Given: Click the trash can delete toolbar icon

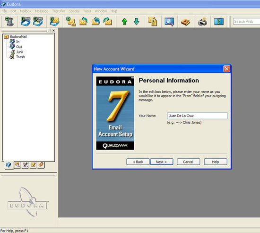Looking at the screenshot, I should pyautogui.click(x=9, y=21).
